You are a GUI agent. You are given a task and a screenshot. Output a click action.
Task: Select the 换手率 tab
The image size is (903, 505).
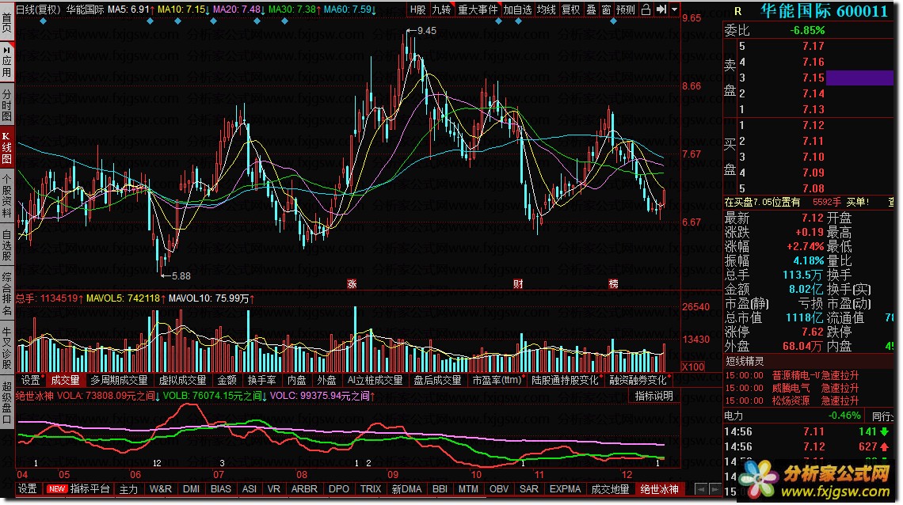coord(262,380)
